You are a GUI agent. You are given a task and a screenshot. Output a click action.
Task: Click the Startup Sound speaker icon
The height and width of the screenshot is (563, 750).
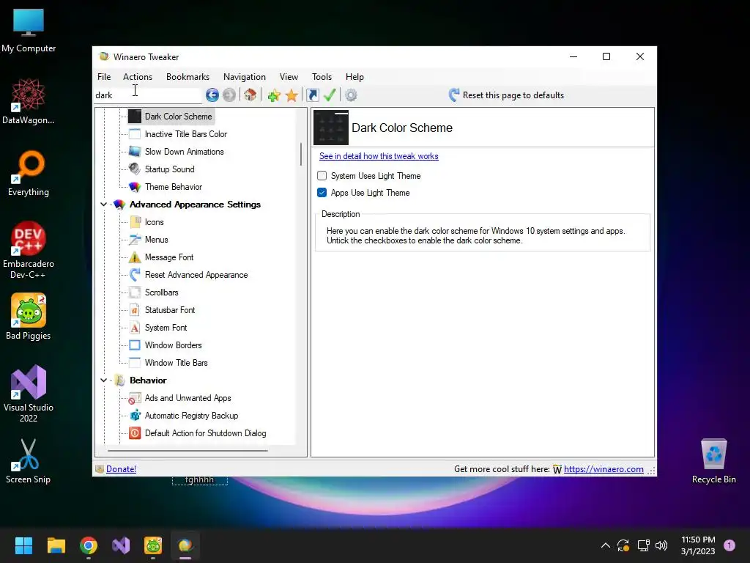pos(135,169)
